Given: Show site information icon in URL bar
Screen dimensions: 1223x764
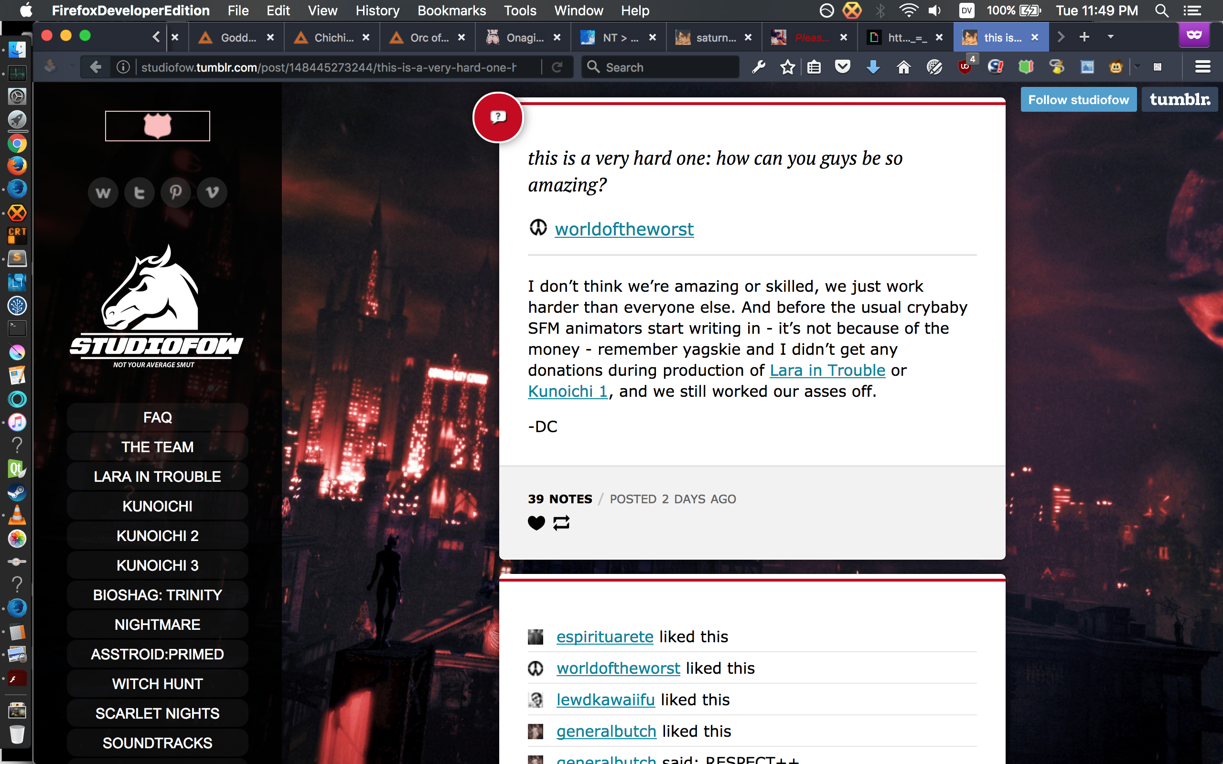Looking at the screenshot, I should [x=123, y=67].
